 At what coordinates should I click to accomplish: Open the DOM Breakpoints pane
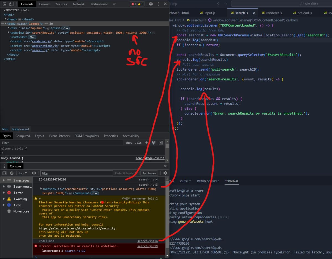click(87, 136)
